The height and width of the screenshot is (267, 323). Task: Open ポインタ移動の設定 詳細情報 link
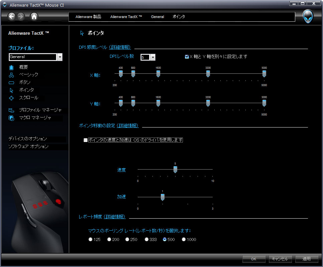pos(127,125)
